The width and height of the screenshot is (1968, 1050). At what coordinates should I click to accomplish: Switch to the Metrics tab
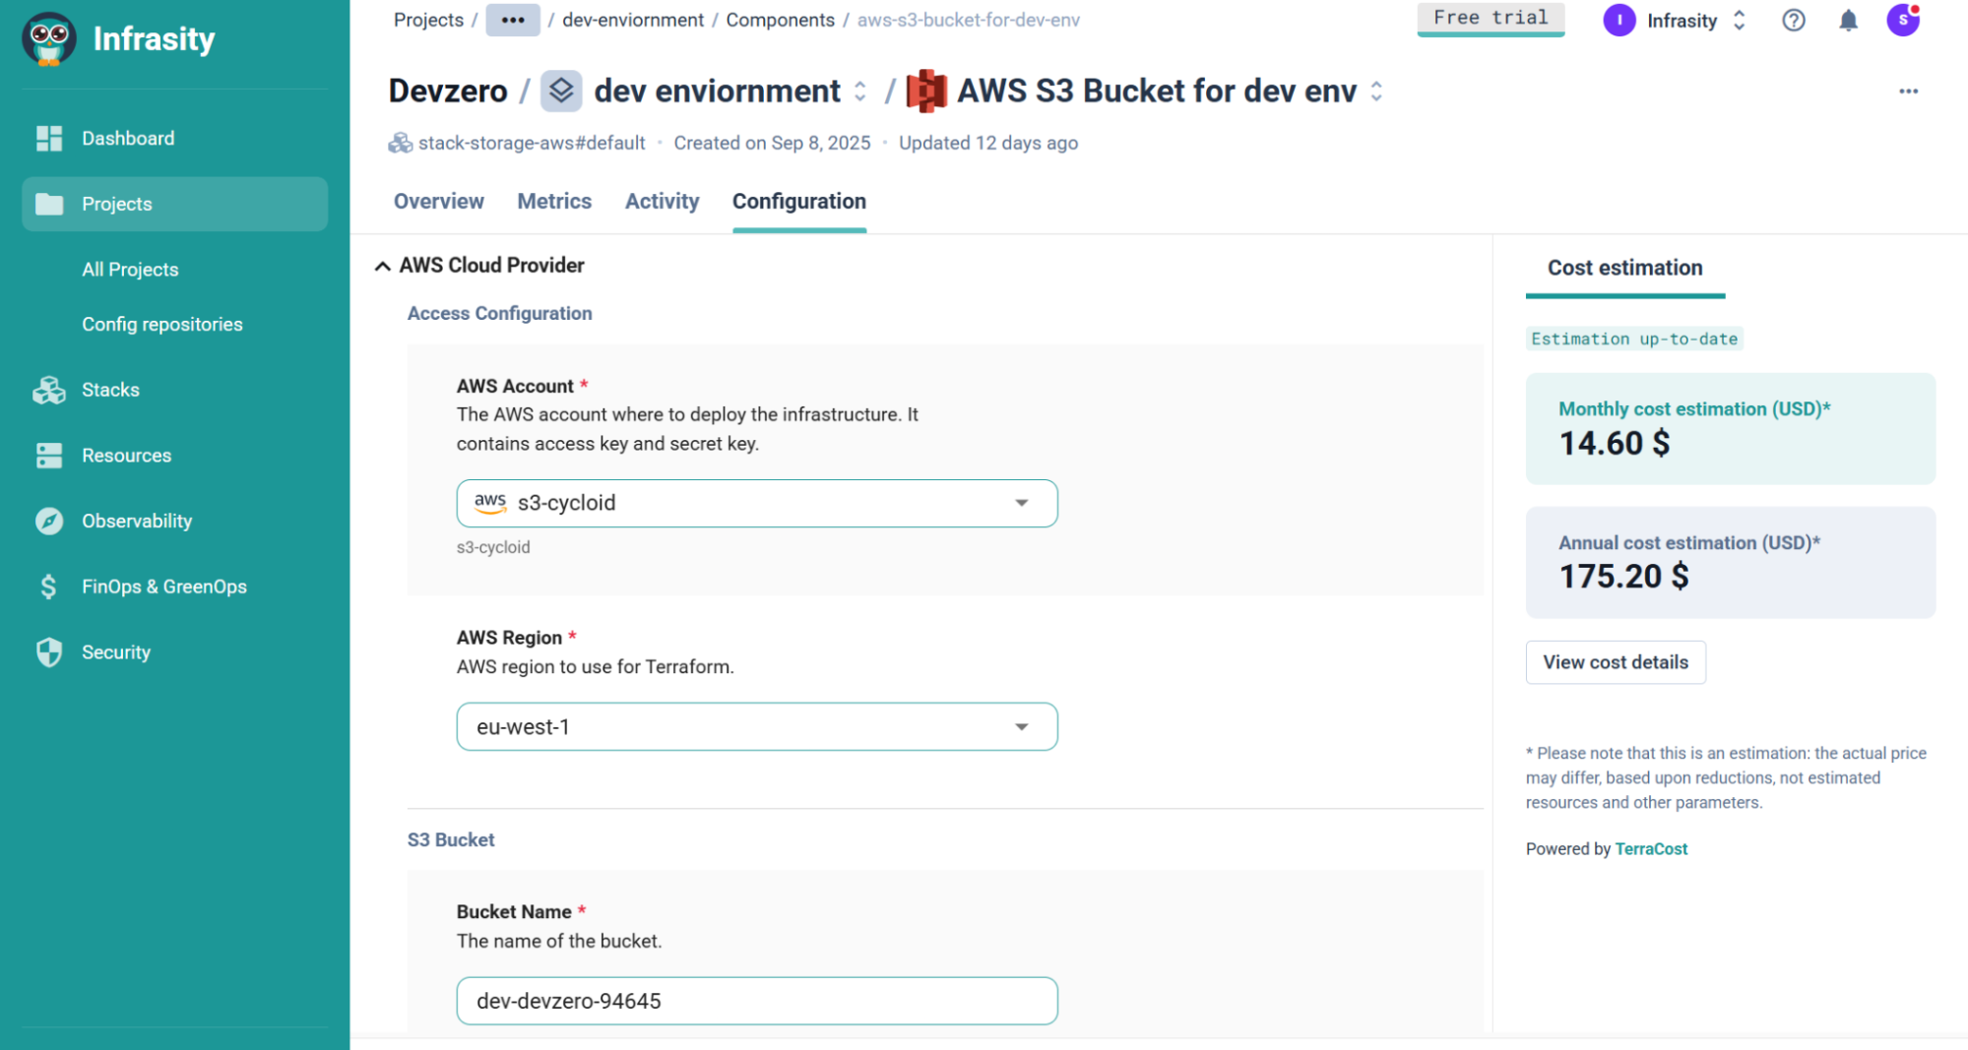[554, 202]
